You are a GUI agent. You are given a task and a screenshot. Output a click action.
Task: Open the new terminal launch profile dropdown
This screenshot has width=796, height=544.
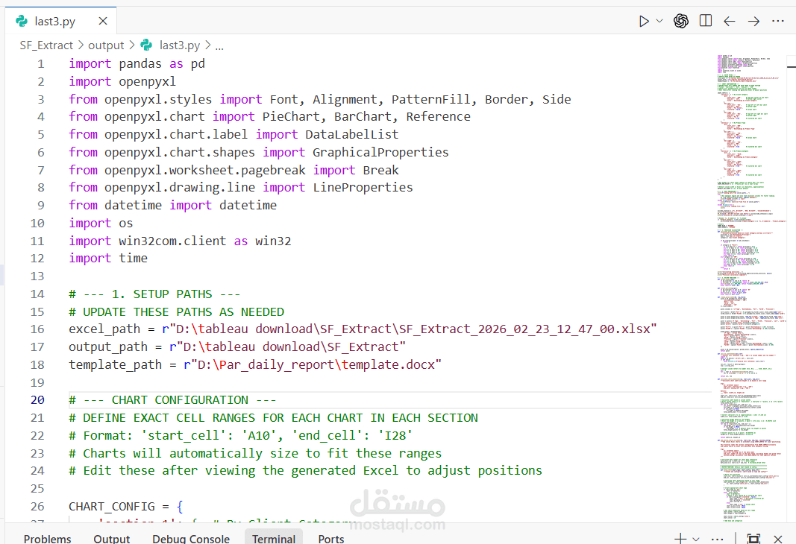coord(696,539)
